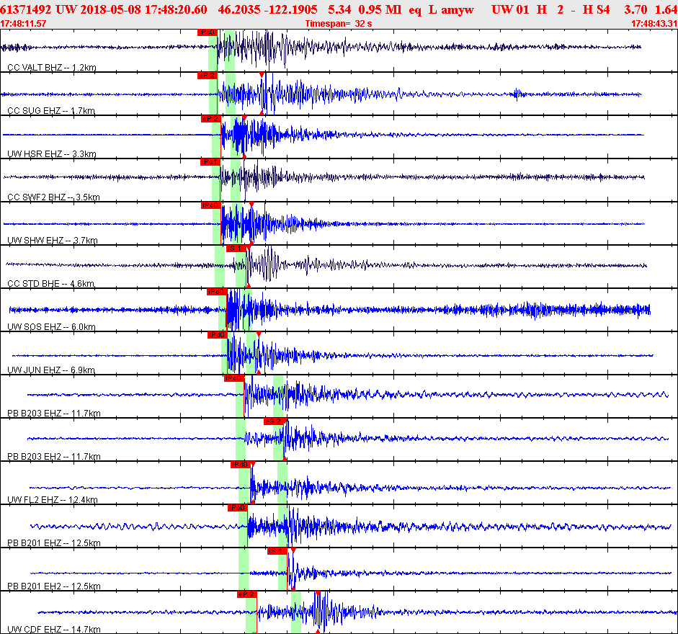Select the iPd0 pick flag on UW FL2 trace
The width and height of the screenshot is (678, 634).
239,465
